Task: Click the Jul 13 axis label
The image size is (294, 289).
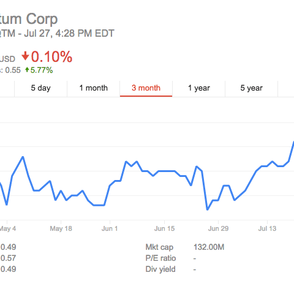Action: (267, 228)
